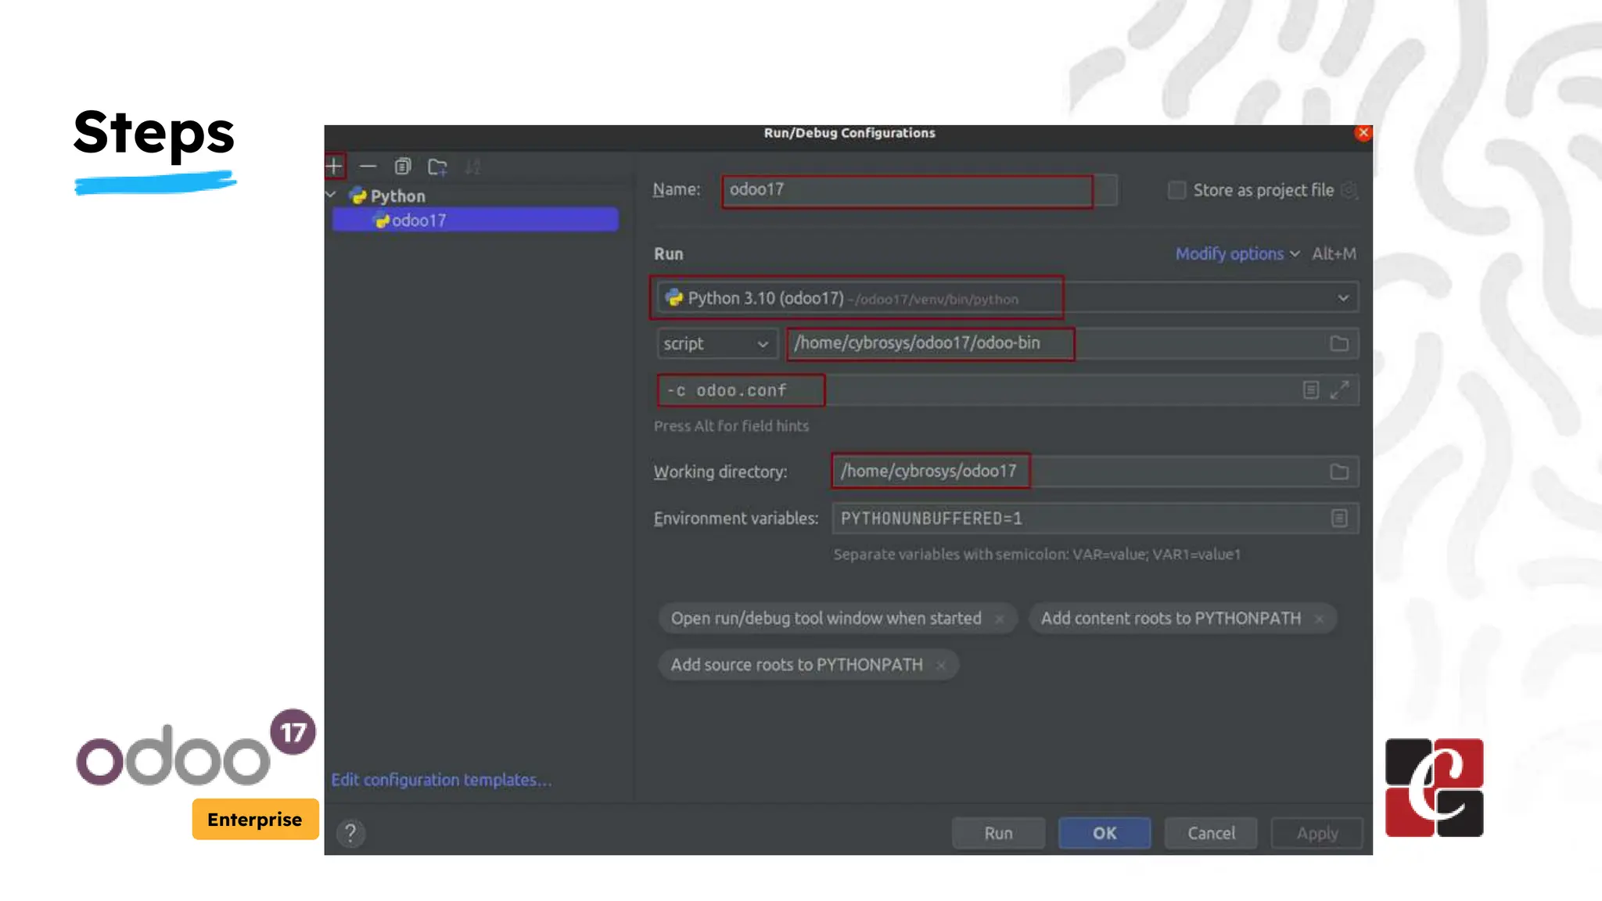
Task: Click the Remove Configuration minus icon
Action: click(x=368, y=167)
